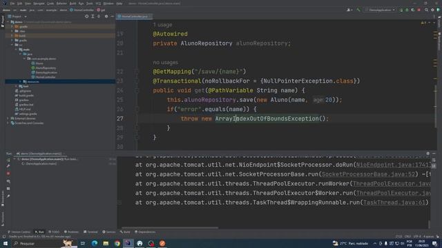Click Expand All in Project panel
The height and width of the screenshot is (248, 442).
pyautogui.click(x=93, y=17)
